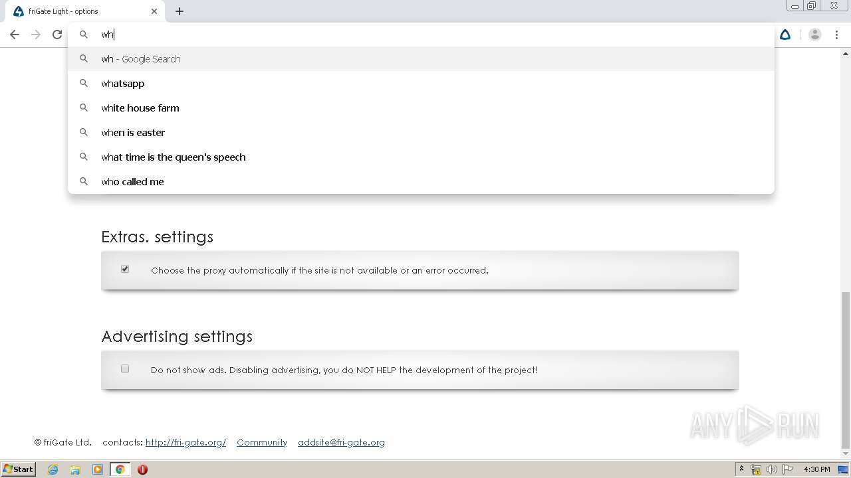Open Windows Media Player taskbar icon

pos(98,469)
